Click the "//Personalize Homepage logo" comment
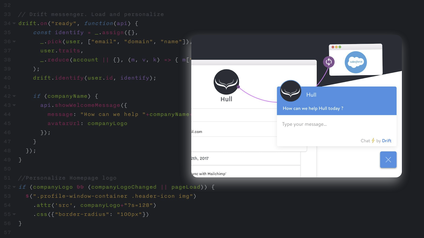 pos(67,178)
